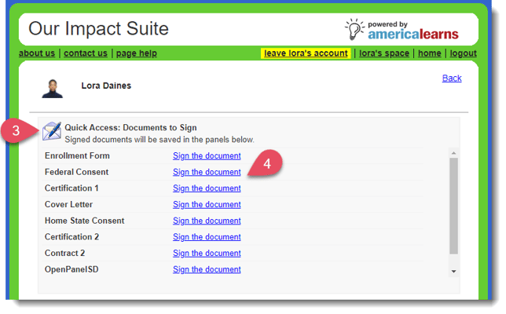Image resolution: width=506 pixels, height=314 pixels.
Task: Sign the Home State Consent document
Action: 207,221
